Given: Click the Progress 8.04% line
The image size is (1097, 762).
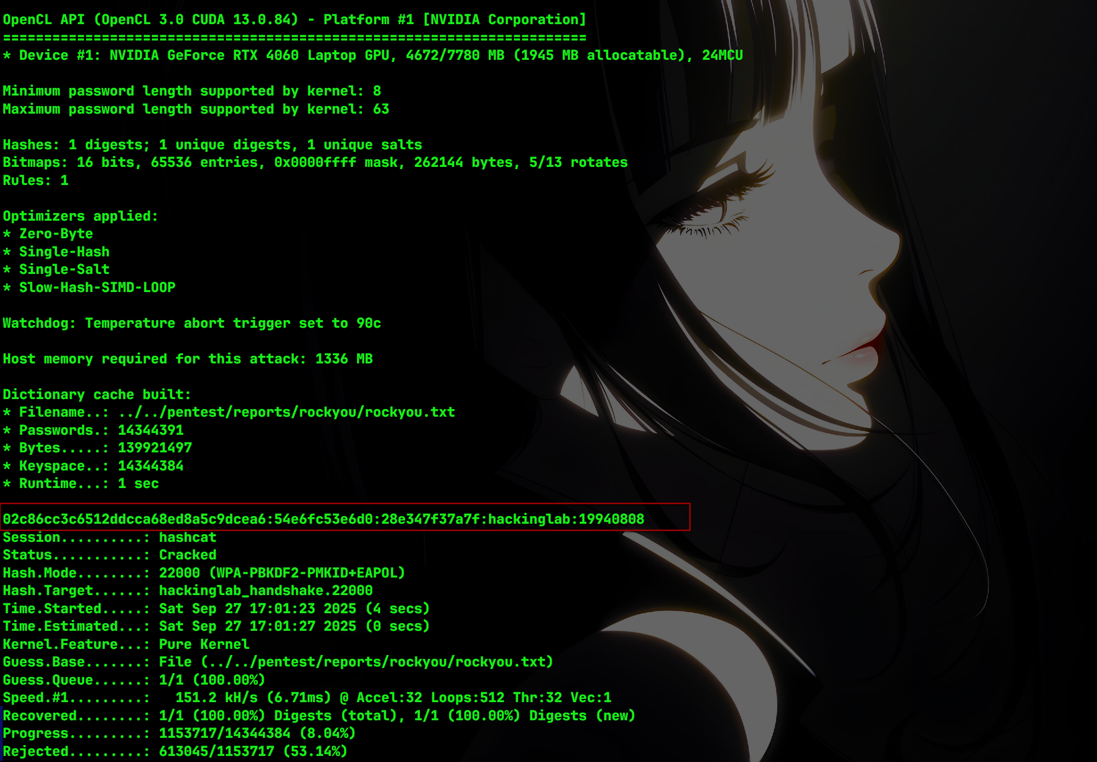Looking at the screenshot, I should (x=179, y=733).
